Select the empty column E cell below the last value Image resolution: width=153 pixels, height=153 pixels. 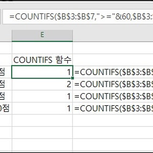tap(42, 120)
